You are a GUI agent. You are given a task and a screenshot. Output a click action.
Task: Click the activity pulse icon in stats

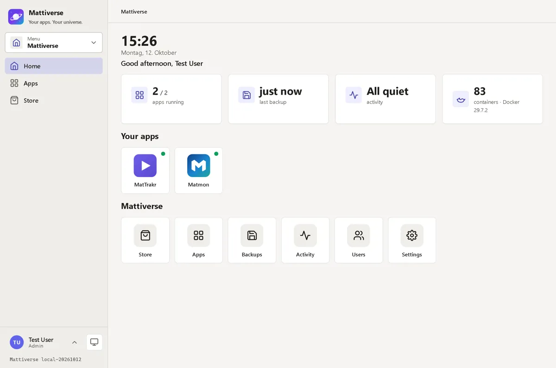[354, 95]
